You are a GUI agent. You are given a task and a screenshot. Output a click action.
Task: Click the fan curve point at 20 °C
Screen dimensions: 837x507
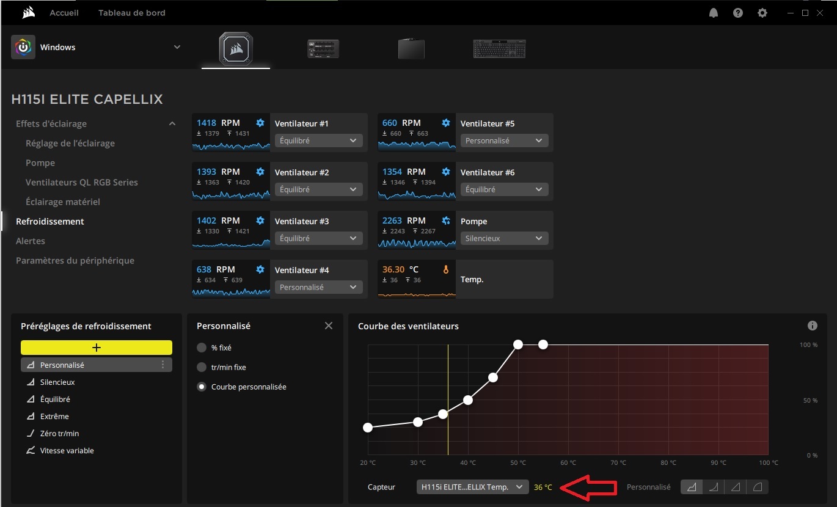tap(368, 428)
